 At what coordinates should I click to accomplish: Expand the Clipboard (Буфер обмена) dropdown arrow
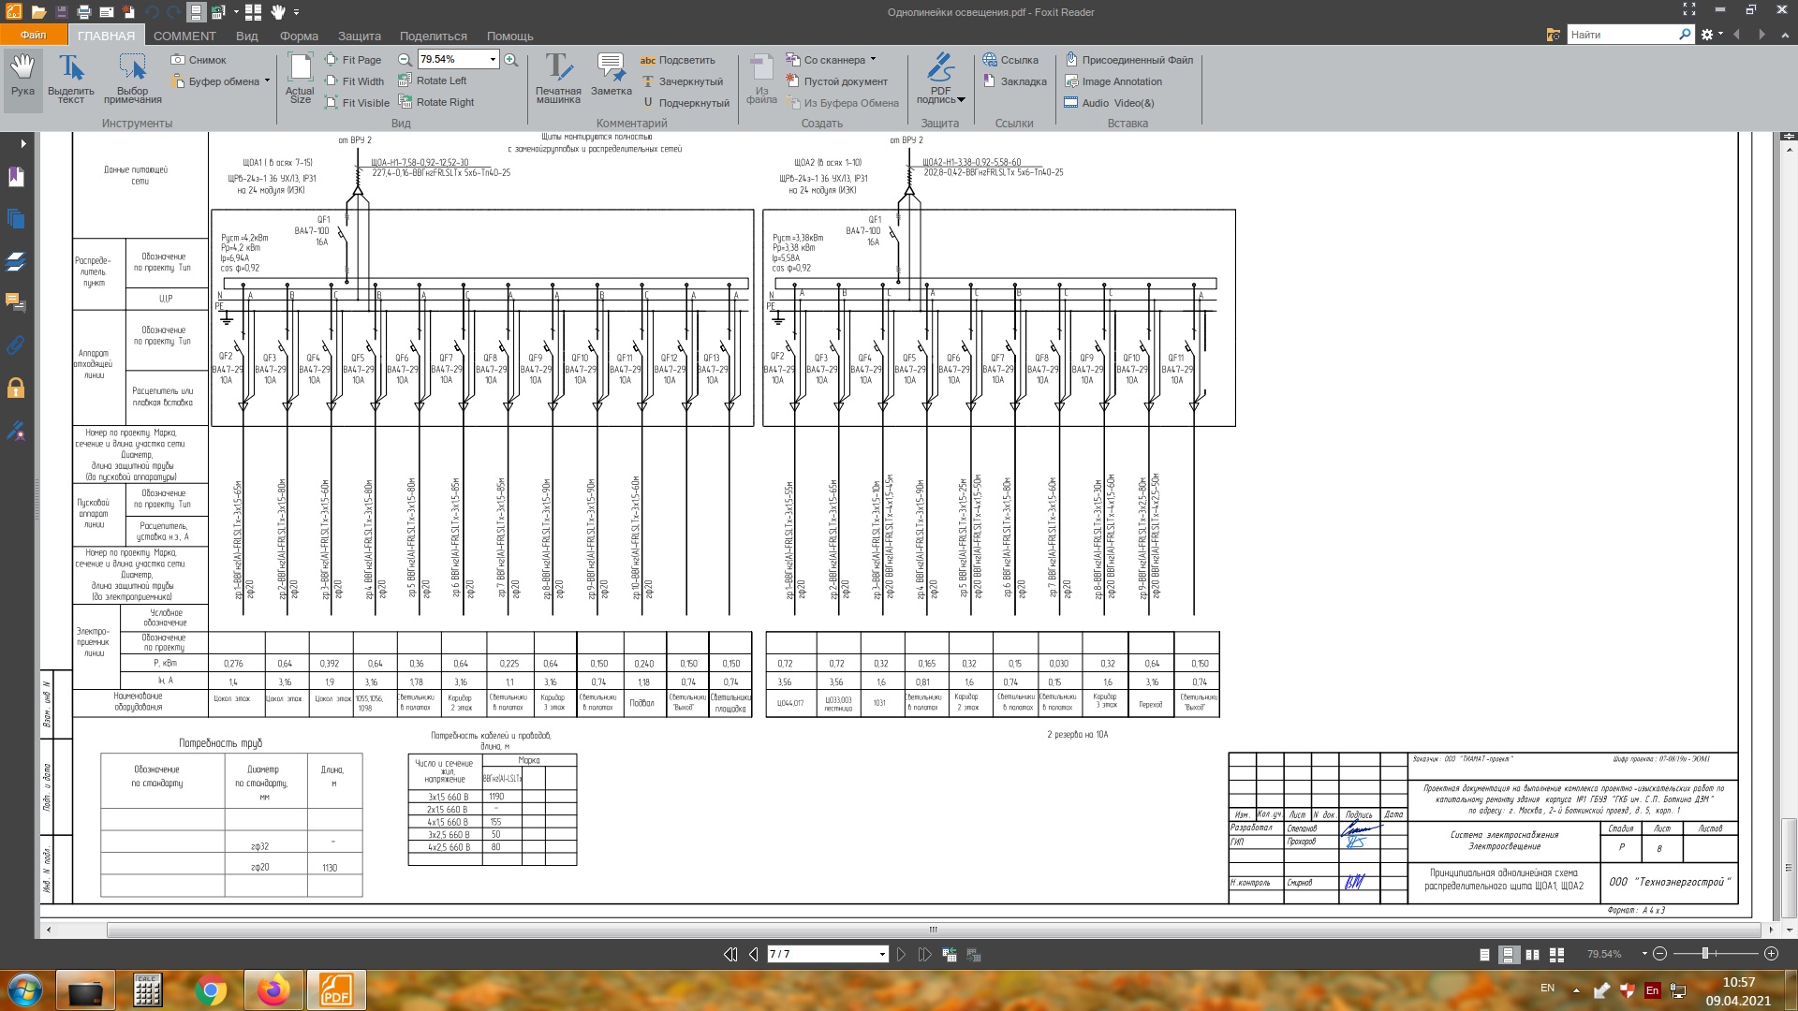(x=267, y=81)
